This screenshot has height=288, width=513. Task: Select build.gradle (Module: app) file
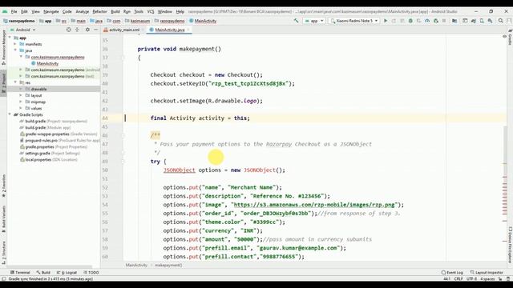point(48,127)
